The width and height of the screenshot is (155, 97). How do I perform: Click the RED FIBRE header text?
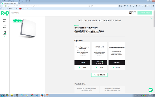coord(15,13)
